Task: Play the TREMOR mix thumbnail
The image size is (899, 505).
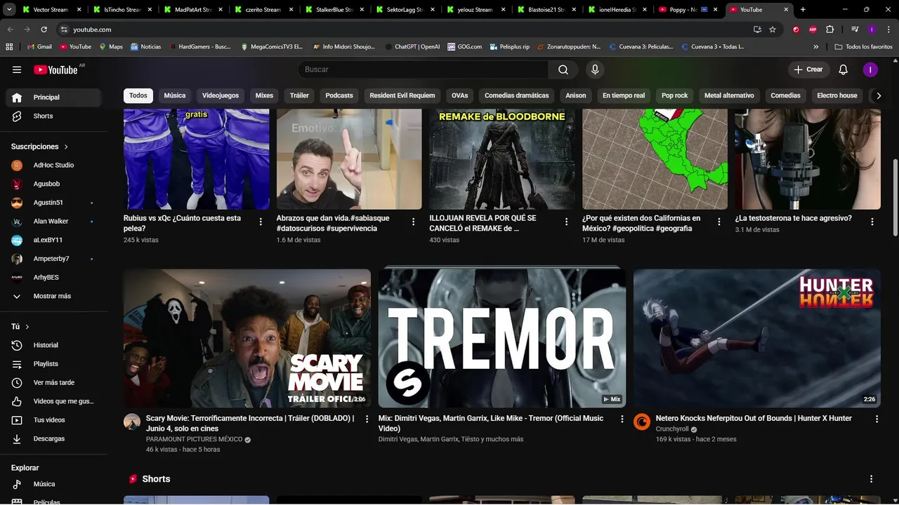Action: tap(502, 338)
